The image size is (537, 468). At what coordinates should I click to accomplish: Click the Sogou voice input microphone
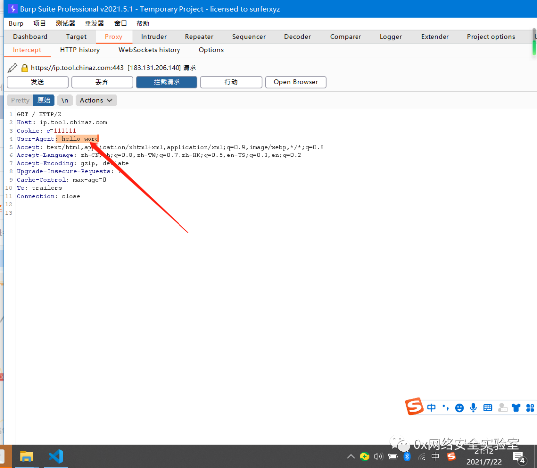tap(474, 407)
